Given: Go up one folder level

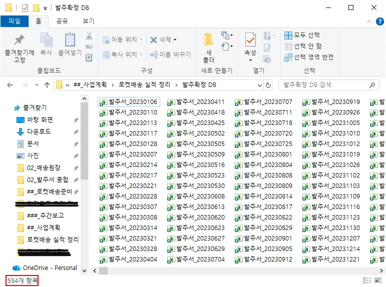Looking at the screenshot, I should (47, 85).
